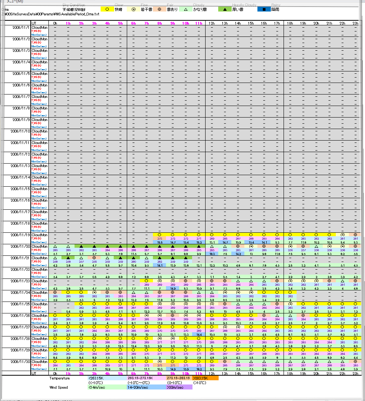The width and height of the screenshot is (365, 401).
Task: Select the 263.15-273.15K pink temperature swatch
Action: pos(140,378)
